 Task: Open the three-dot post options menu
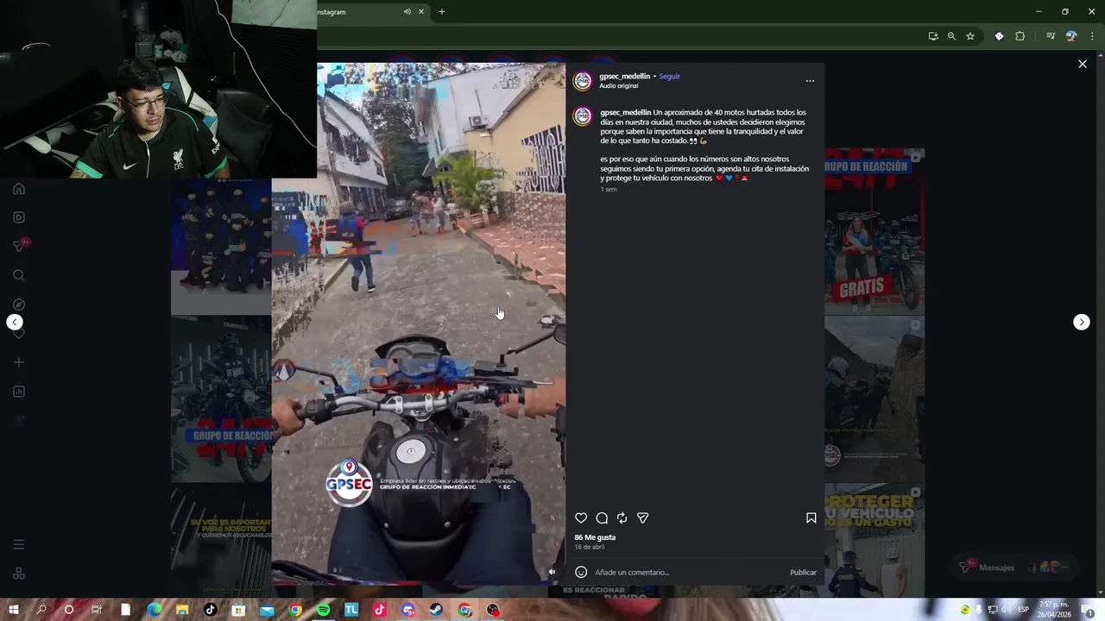point(810,81)
